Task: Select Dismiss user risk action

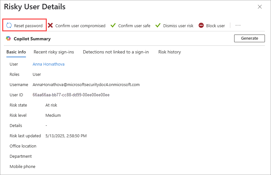Action: tap(178, 26)
